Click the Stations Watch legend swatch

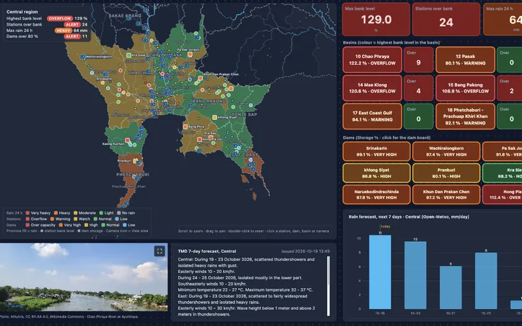pyautogui.click(x=76, y=219)
